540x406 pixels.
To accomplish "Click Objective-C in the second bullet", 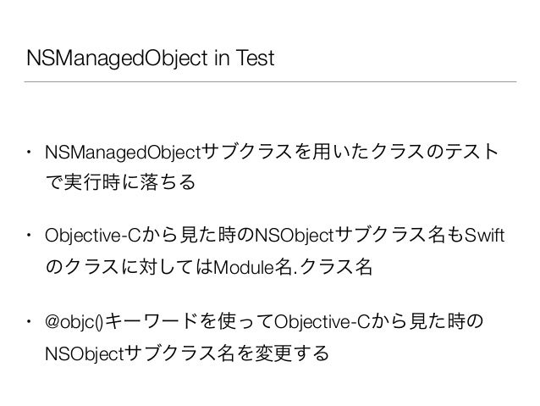I will pos(93,236).
